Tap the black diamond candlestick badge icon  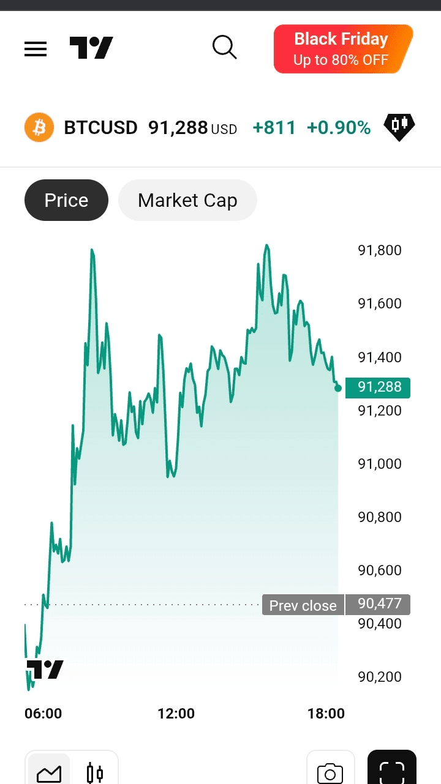pyautogui.click(x=399, y=127)
